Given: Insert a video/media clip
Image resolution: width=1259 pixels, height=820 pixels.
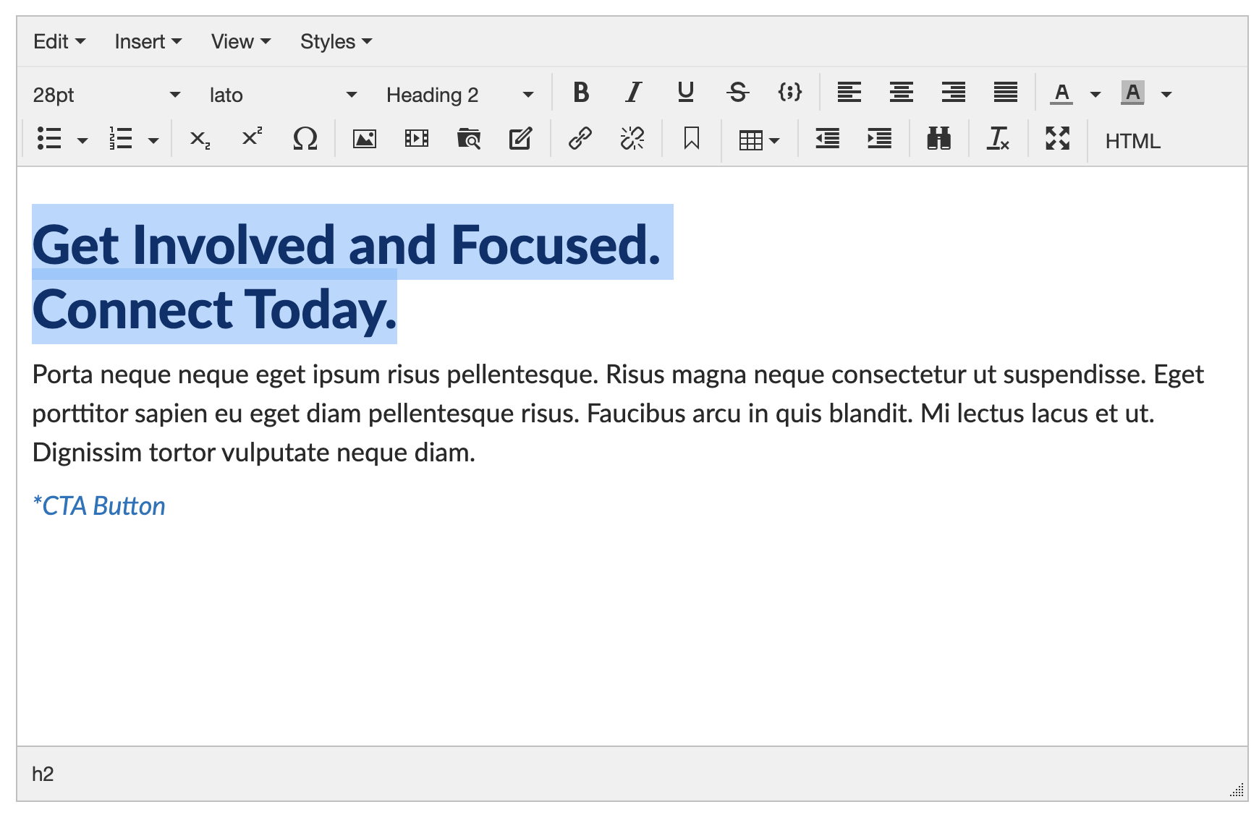Looking at the screenshot, I should tap(417, 139).
